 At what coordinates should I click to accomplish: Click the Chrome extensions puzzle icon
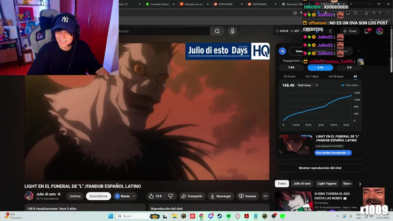click(356, 13)
